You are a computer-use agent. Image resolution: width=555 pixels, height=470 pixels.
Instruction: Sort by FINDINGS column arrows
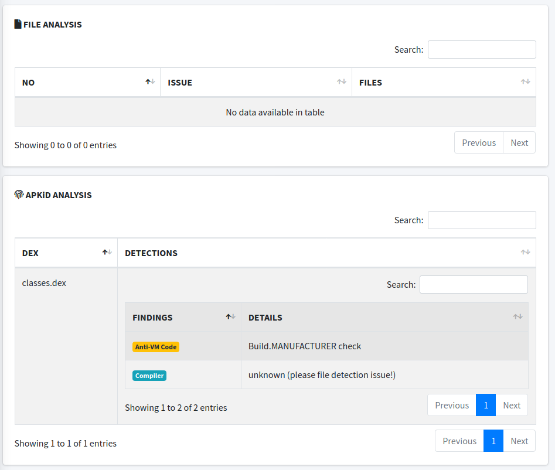point(230,317)
